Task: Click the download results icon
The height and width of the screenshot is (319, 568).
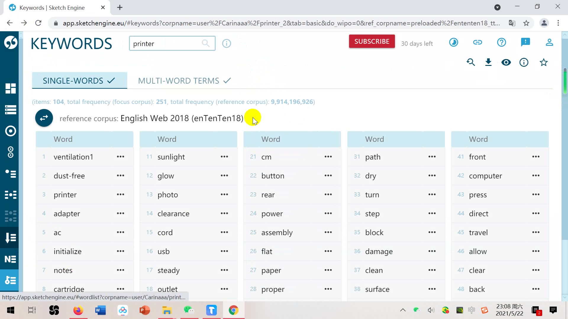Action: coord(488,62)
